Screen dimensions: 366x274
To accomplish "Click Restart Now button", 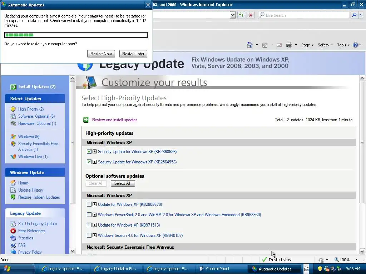I will (x=101, y=54).
